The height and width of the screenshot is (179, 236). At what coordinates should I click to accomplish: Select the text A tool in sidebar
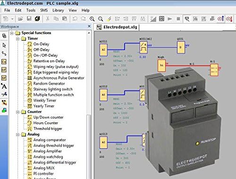tap(4, 86)
